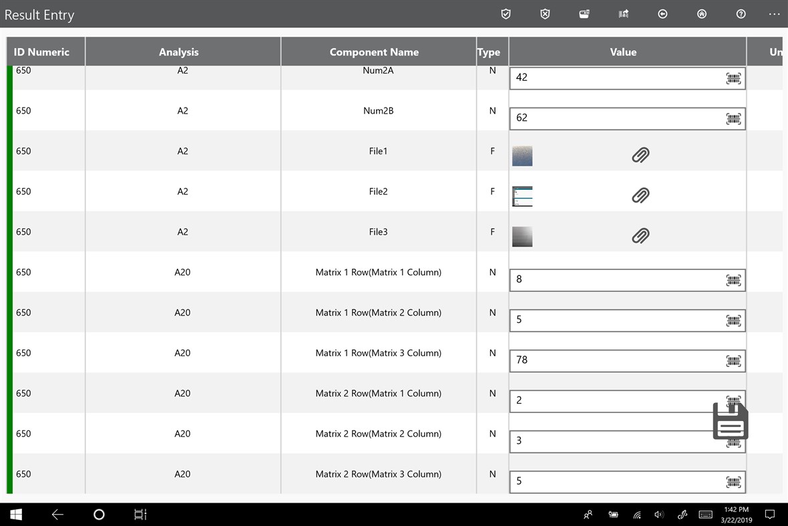Attach a document to File3 via paperclip

(640, 236)
